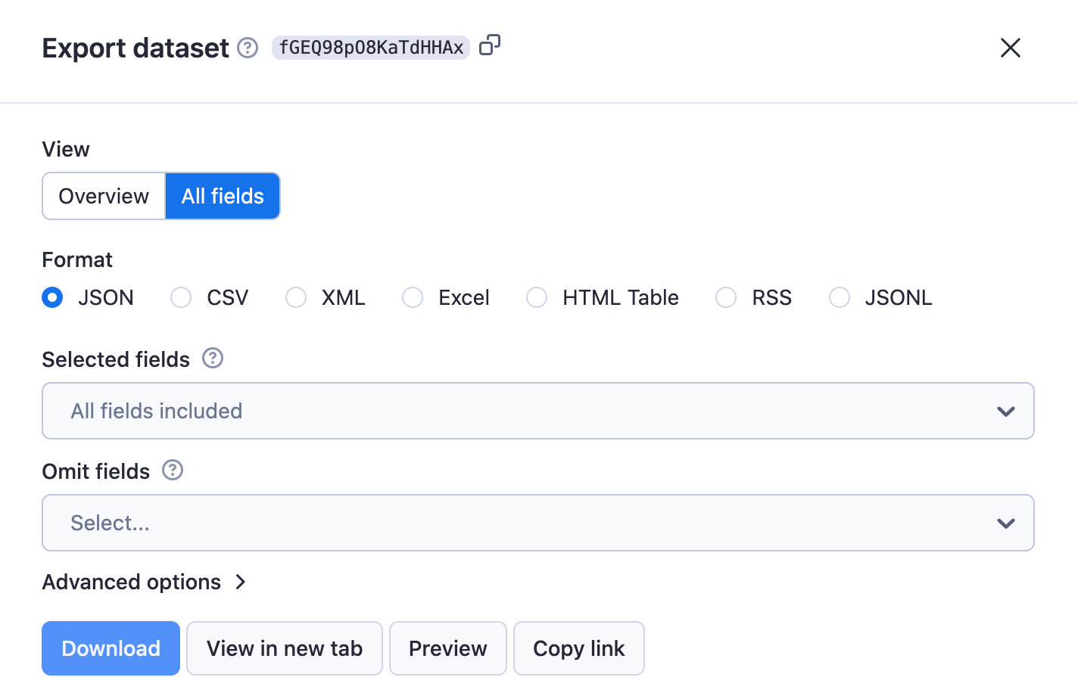Choose CSV as the format
This screenshot has height=699, width=1078.
181,297
